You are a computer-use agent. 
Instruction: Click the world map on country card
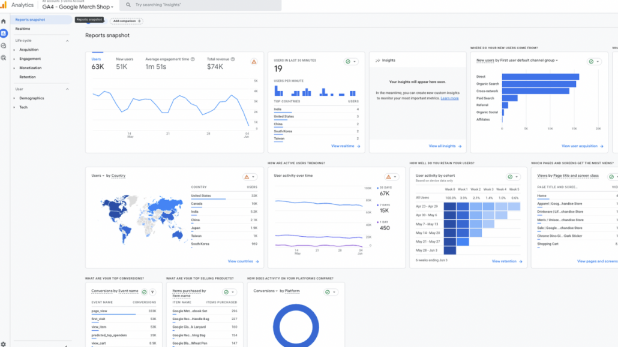(x=142, y=219)
